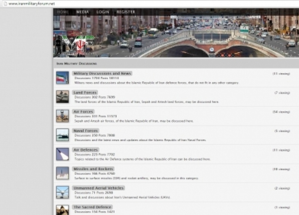Click the page icon beside the URL
The width and height of the screenshot is (299, 215).
[x=5, y=4]
